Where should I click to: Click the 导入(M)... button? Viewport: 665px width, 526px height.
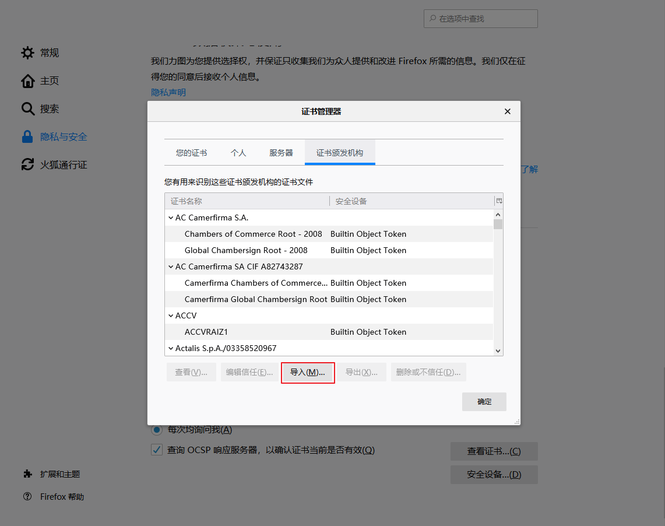coord(308,373)
